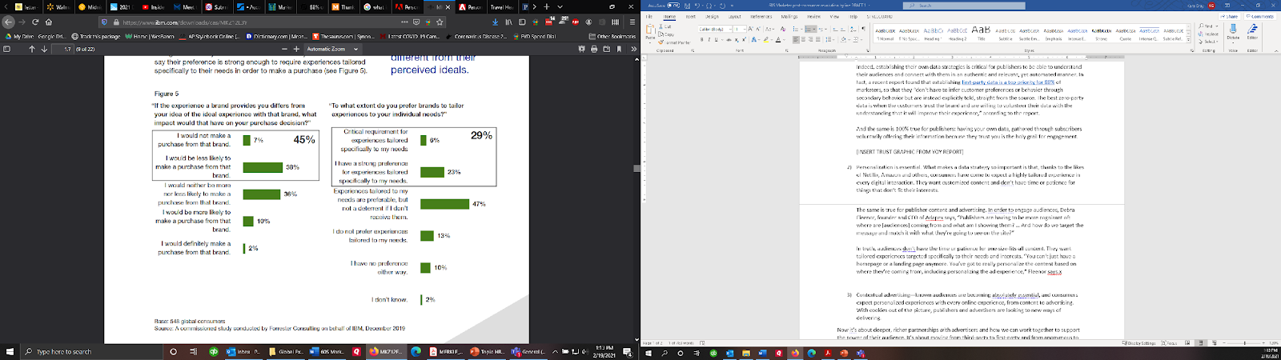Print the PDF document
The width and height of the screenshot is (1281, 360).
point(594,49)
